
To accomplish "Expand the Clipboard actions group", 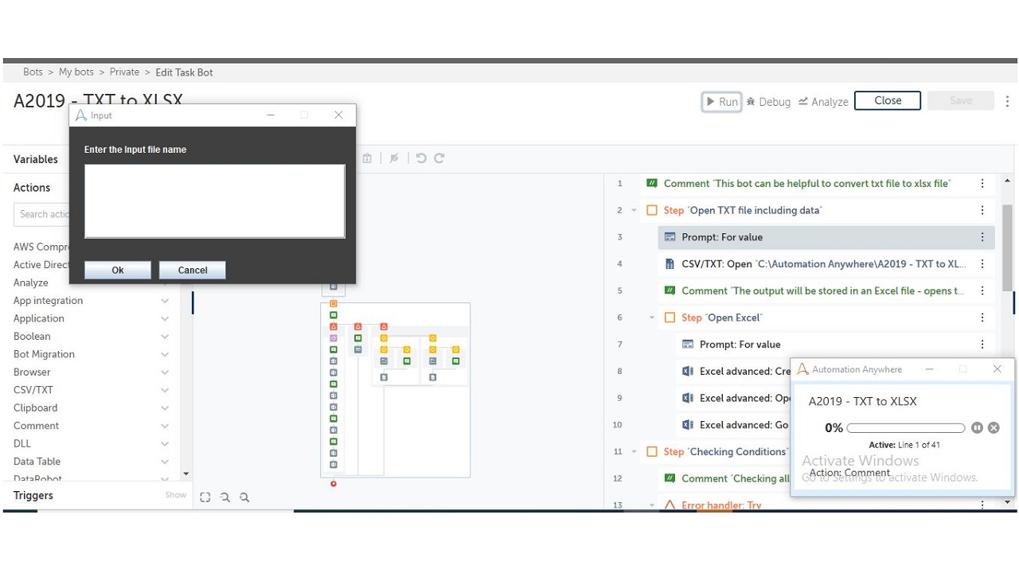I will (165, 408).
